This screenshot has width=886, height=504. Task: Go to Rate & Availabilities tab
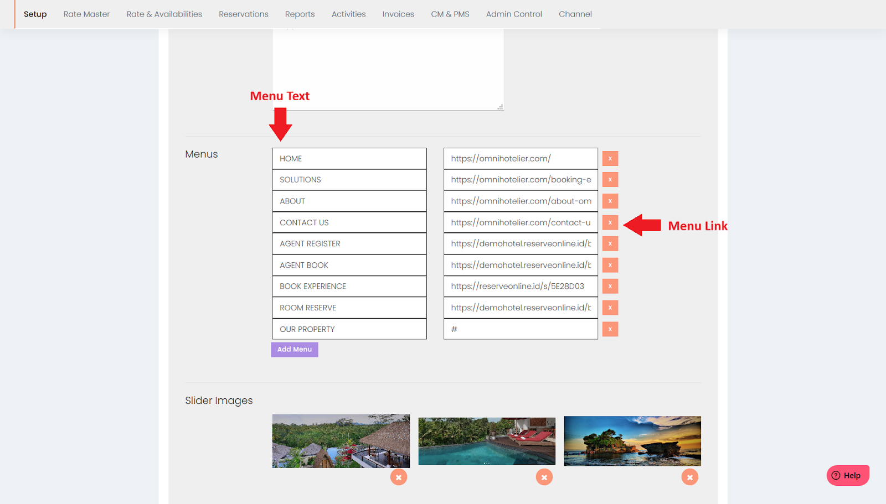tap(164, 14)
